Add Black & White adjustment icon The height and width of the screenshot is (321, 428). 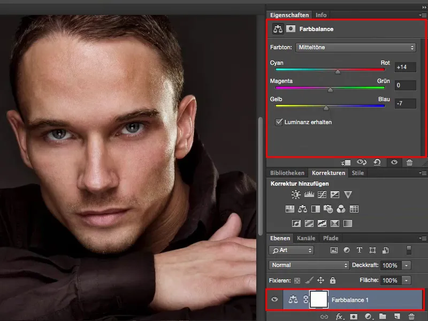click(315, 209)
